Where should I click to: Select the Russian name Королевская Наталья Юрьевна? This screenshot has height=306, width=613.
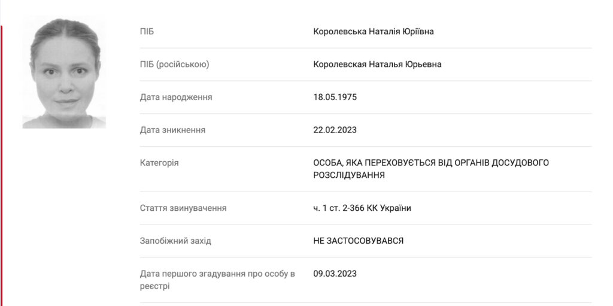tap(377, 64)
